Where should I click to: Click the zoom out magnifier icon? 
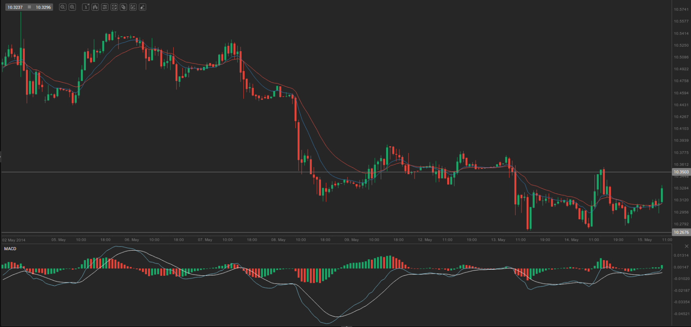tap(63, 7)
